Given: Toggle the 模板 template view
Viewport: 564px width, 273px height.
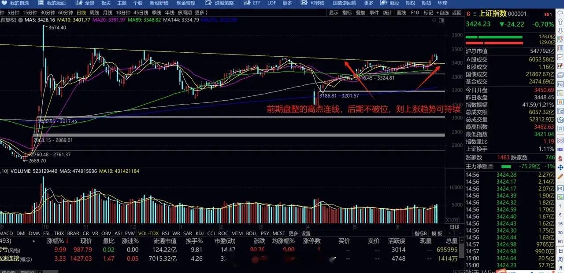Looking at the screenshot, I should (x=437, y=233).
